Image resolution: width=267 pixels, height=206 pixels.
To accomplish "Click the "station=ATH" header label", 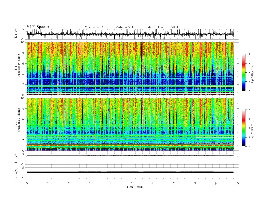I will tap(125, 27).
